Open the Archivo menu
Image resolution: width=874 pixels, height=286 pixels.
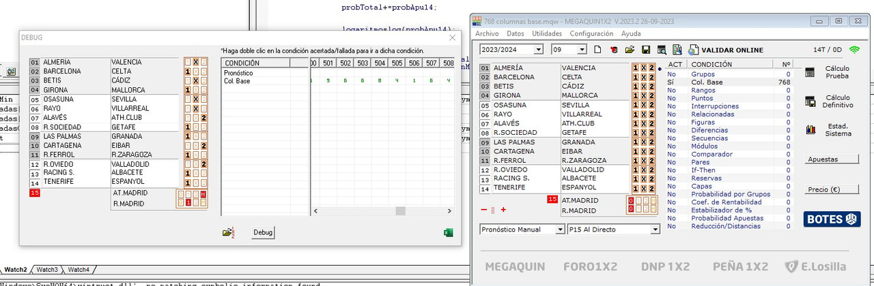pyautogui.click(x=487, y=33)
